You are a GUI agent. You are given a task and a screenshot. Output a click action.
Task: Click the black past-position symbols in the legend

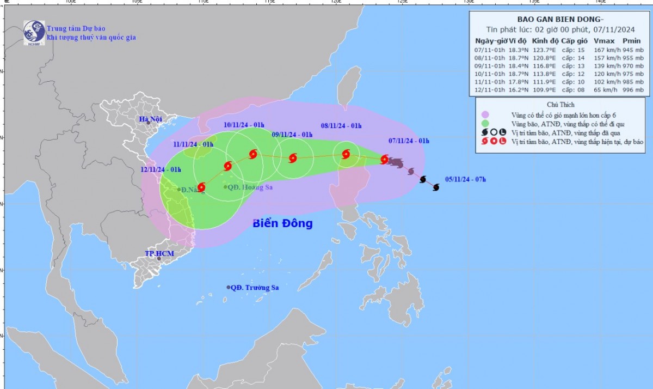click(494, 132)
